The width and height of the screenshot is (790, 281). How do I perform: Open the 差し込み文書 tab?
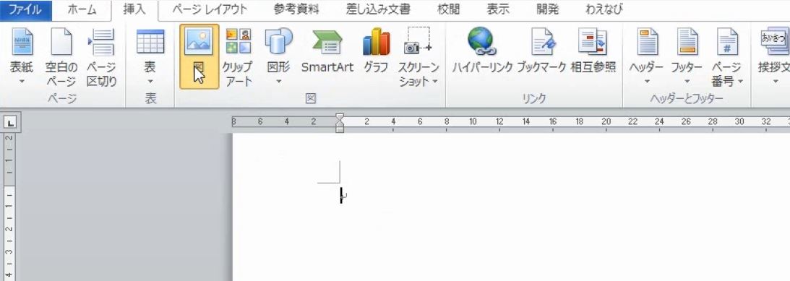pyautogui.click(x=378, y=9)
